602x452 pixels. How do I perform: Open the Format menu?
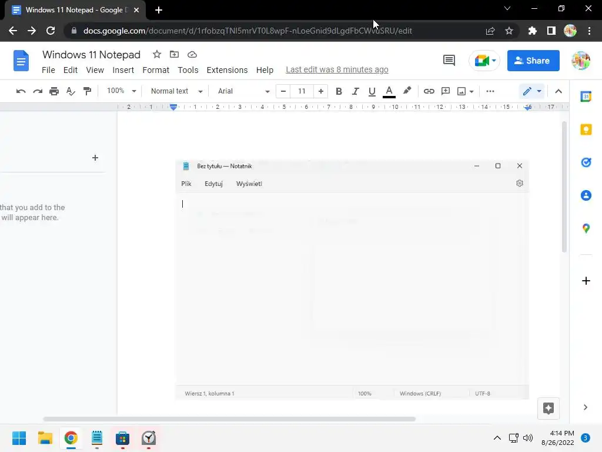pos(155,70)
